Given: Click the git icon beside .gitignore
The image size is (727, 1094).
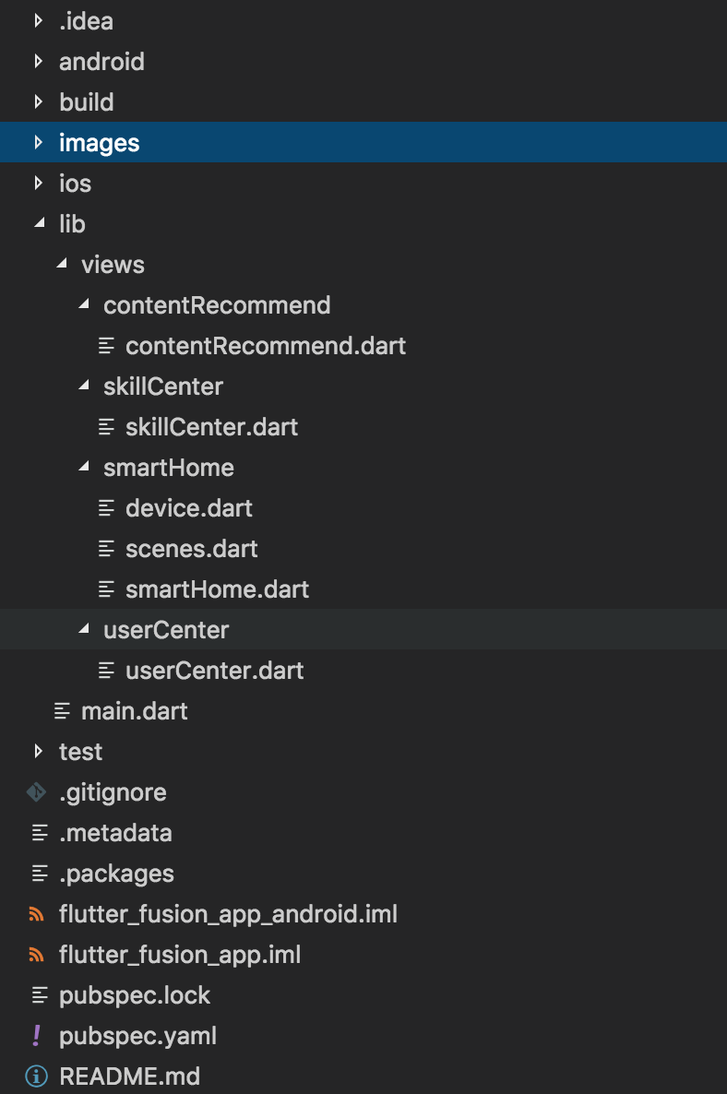Looking at the screenshot, I should tap(36, 792).
